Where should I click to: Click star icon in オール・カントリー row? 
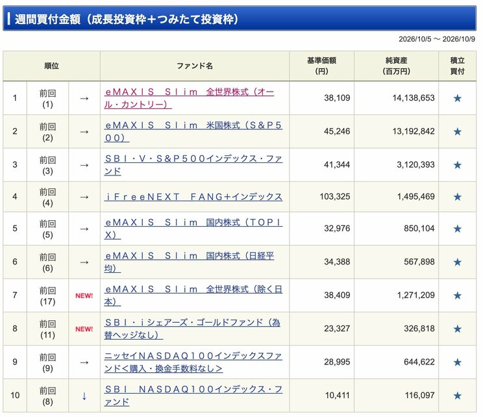(x=458, y=98)
